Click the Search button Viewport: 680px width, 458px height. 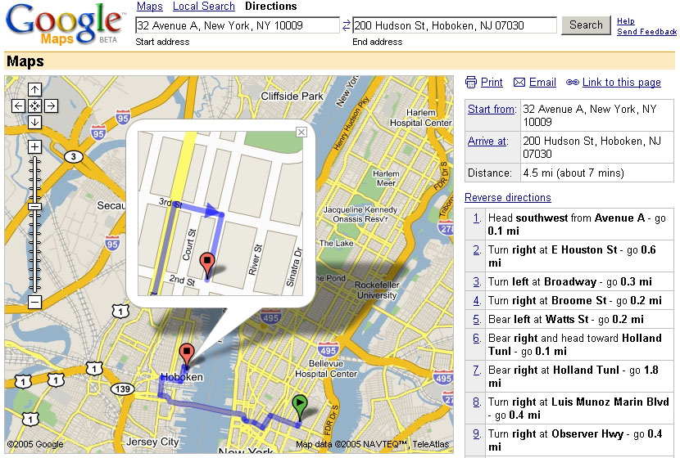click(x=586, y=25)
